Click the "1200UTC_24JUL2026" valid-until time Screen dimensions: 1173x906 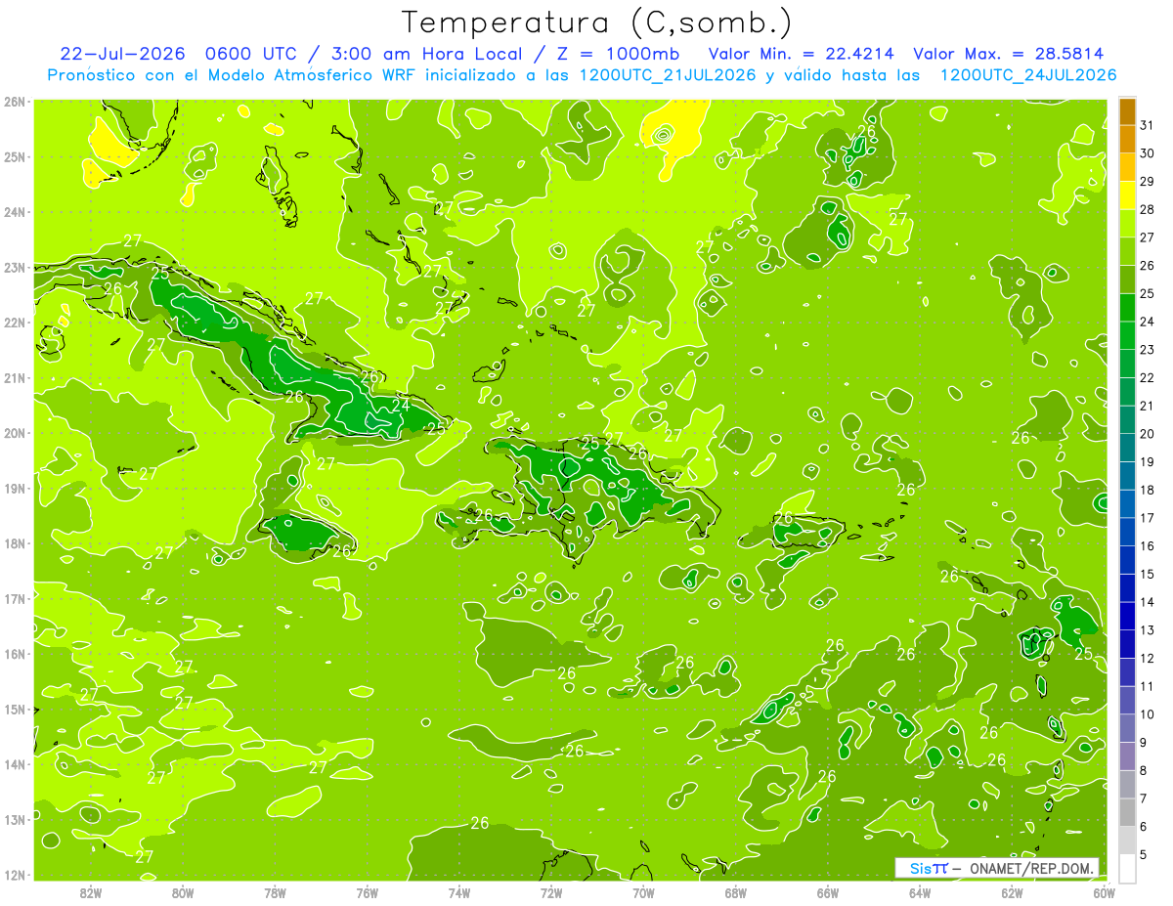coord(1028,75)
